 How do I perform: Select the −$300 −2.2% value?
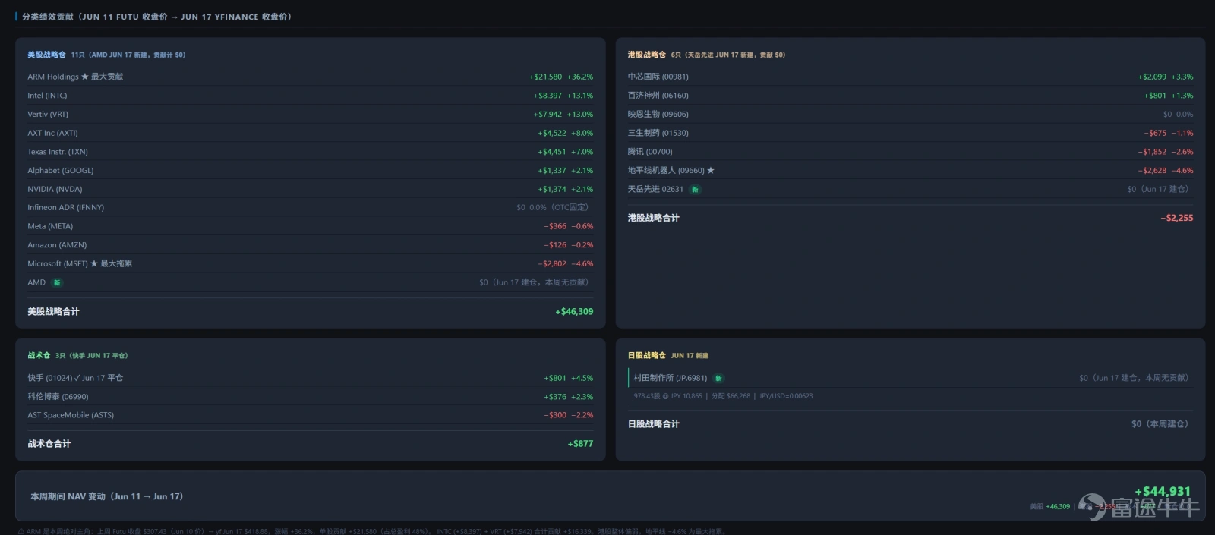click(569, 415)
